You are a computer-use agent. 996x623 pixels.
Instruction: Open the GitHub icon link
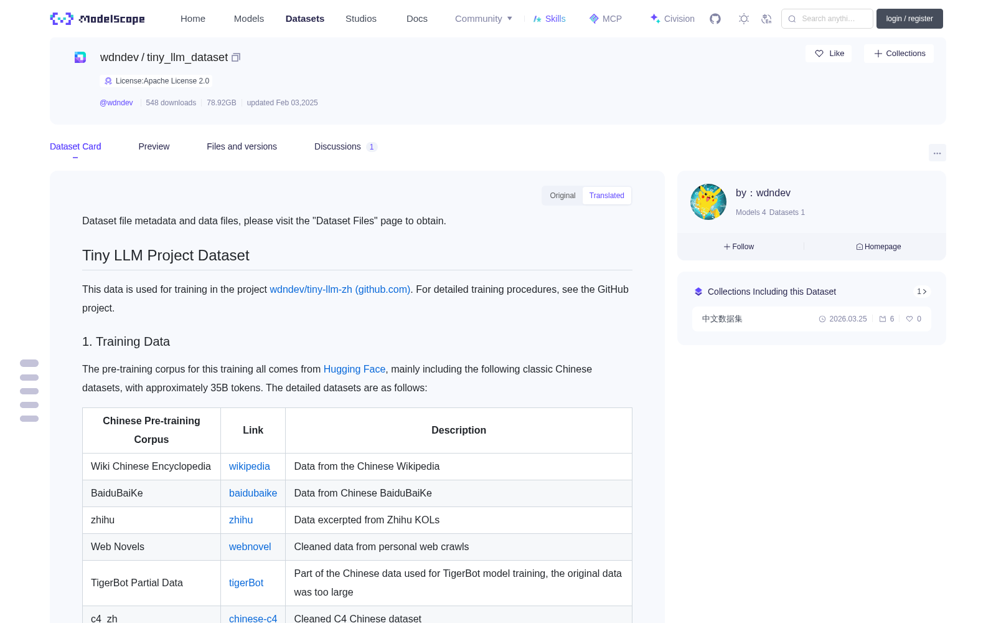[x=715, y=19]
